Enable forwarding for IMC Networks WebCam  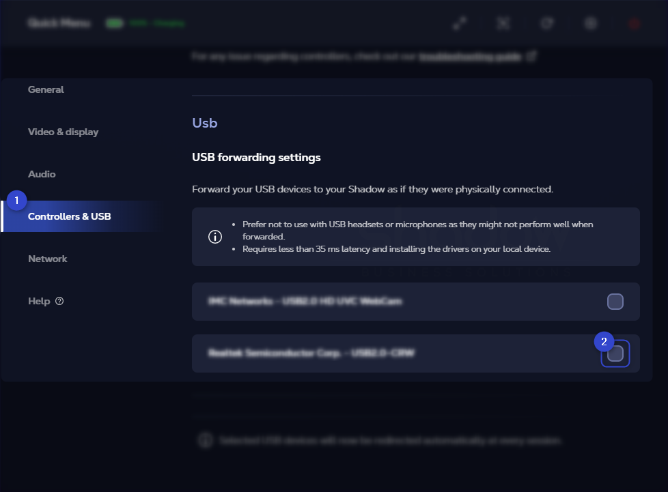(x=615, y=302)
